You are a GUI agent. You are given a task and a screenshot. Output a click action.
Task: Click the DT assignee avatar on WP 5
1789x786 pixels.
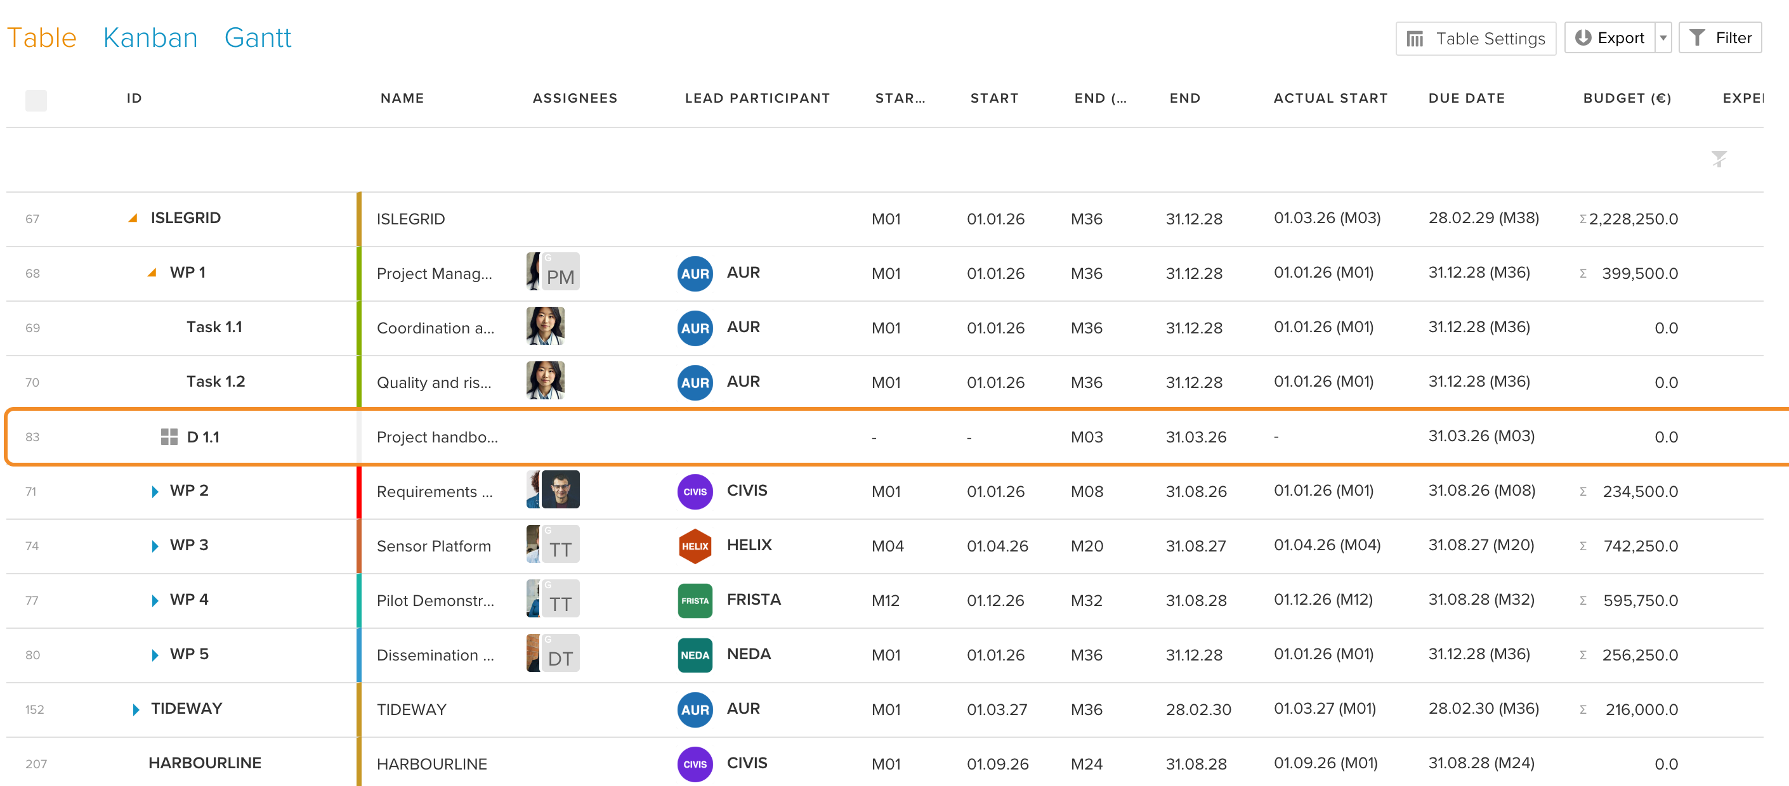560,654
